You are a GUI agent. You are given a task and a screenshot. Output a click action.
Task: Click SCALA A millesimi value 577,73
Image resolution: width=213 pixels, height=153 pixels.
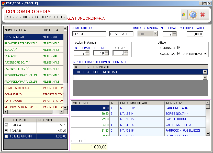tap(52, 125)
